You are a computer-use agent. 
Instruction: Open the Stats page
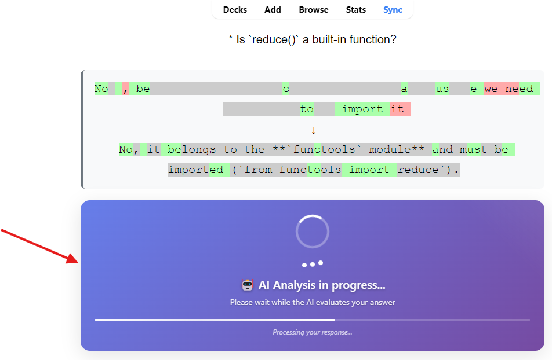356,10
